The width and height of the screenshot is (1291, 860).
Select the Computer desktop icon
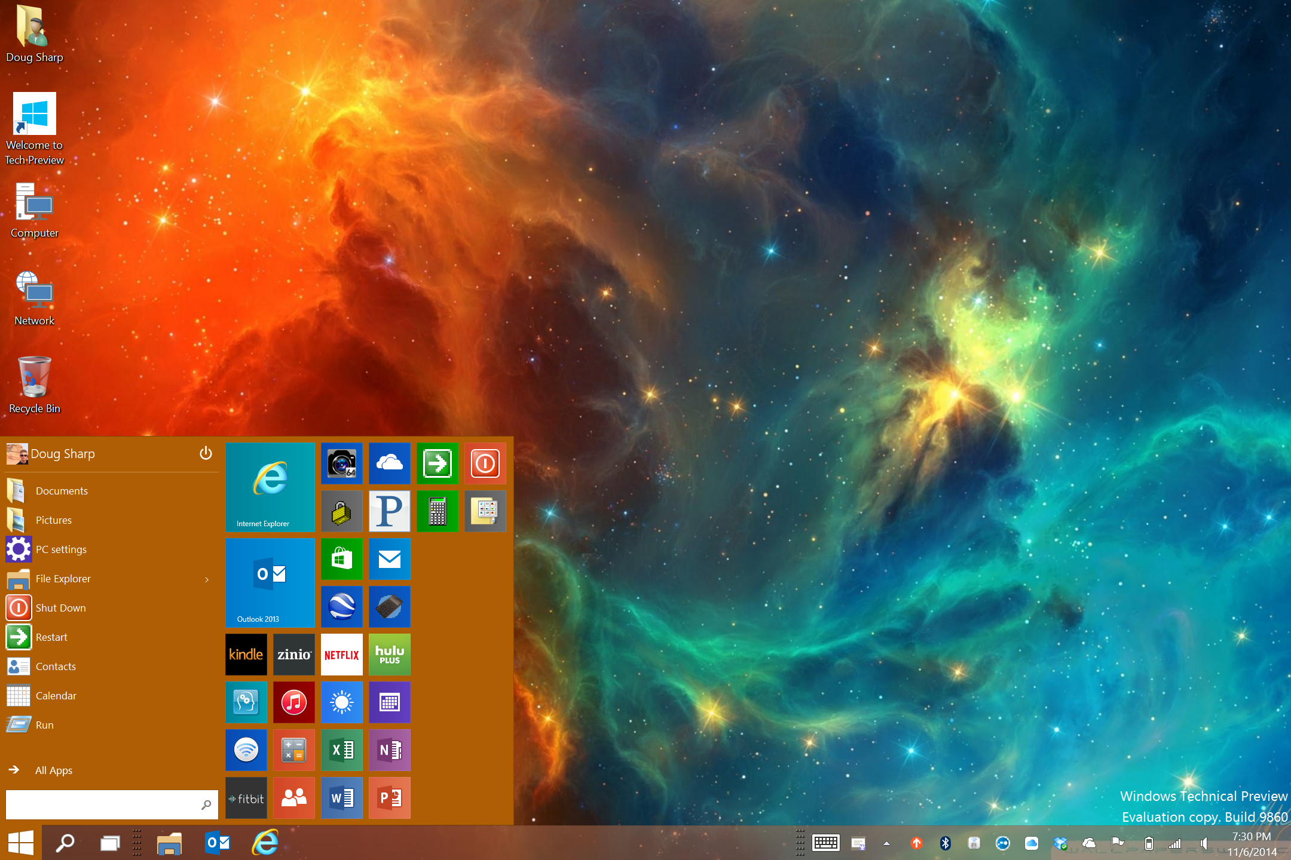(x=35, y=210)
